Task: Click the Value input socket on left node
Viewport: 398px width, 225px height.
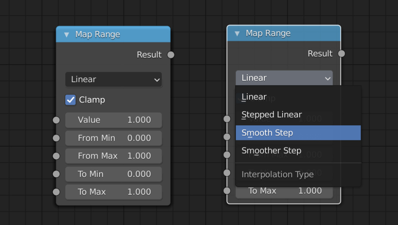Action: click(x=56, y=120)
